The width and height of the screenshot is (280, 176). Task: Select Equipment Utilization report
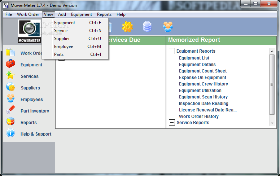point(200,91)
